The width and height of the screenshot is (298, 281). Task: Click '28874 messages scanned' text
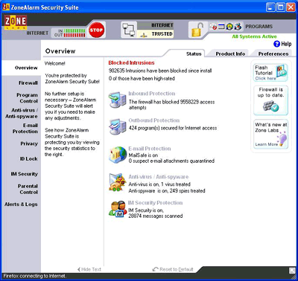tap(156, 216)
